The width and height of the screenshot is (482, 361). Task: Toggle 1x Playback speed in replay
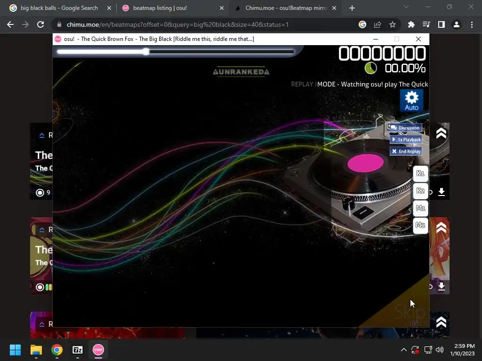pyautogui.click(x=406, y=139)
